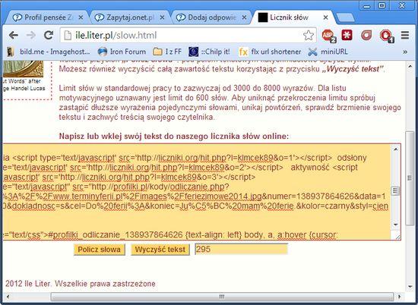Image resolution: width=418 pixels, height=305 pixels.
Task: Close the Dodaj odpowiedź tab
Action: pyautogui.click(x=244, y=17)
